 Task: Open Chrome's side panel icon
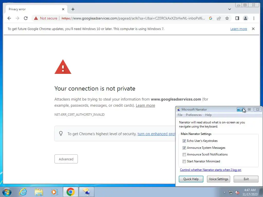pyautogui.click(x=237, y=18)
